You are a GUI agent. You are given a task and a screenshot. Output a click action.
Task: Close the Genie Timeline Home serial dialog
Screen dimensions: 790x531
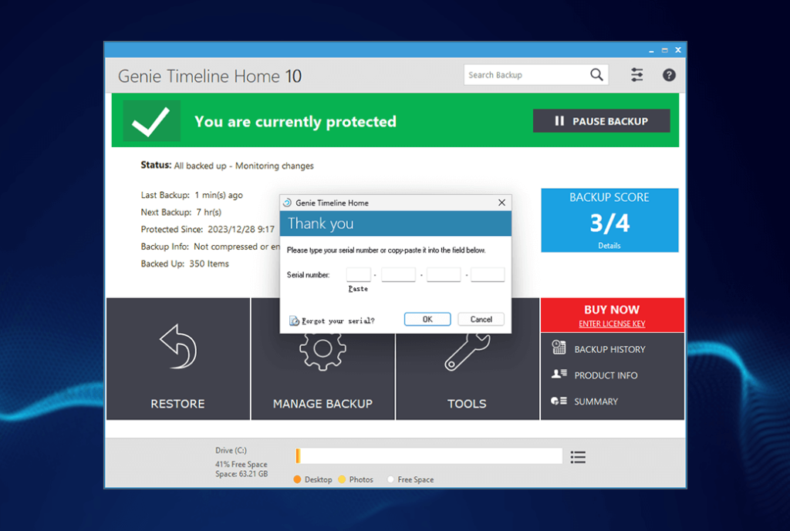point(501,203)
